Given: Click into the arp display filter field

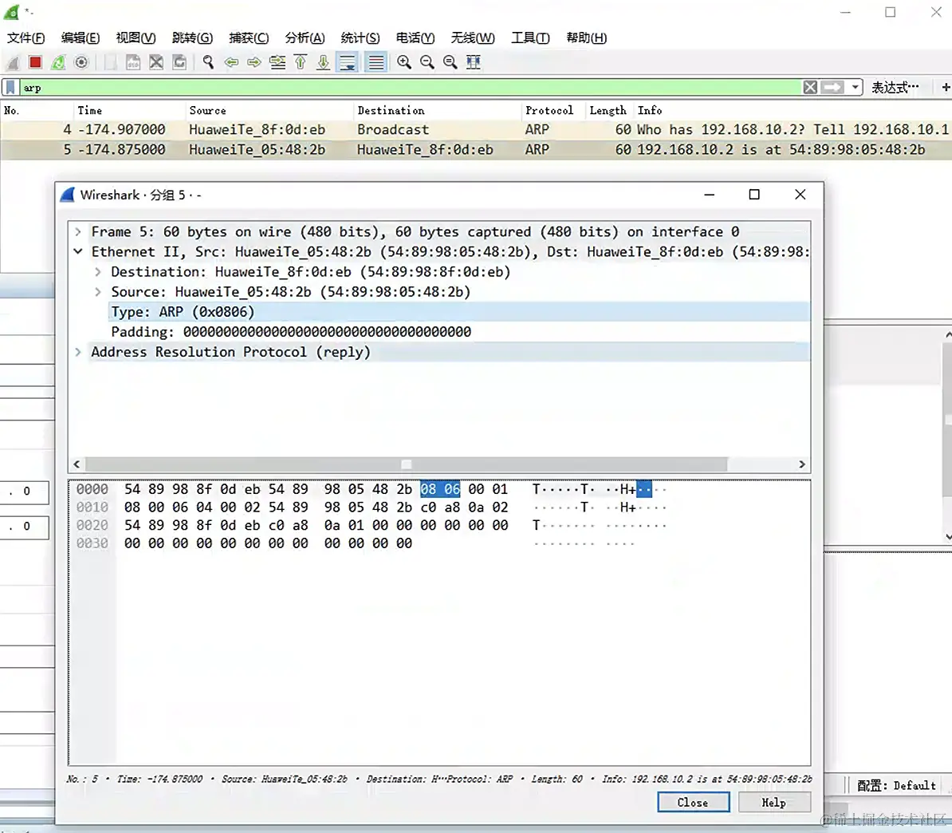Looking at the screenshot, I should point(410,88).
